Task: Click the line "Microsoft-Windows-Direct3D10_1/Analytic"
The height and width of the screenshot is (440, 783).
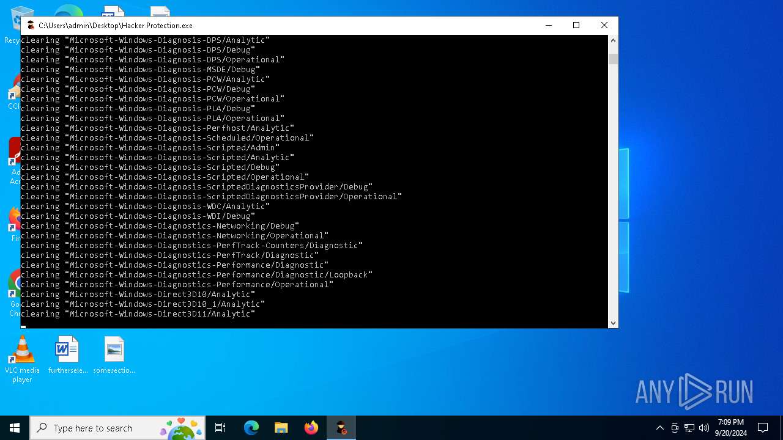Action: click(x=143, y=304)
